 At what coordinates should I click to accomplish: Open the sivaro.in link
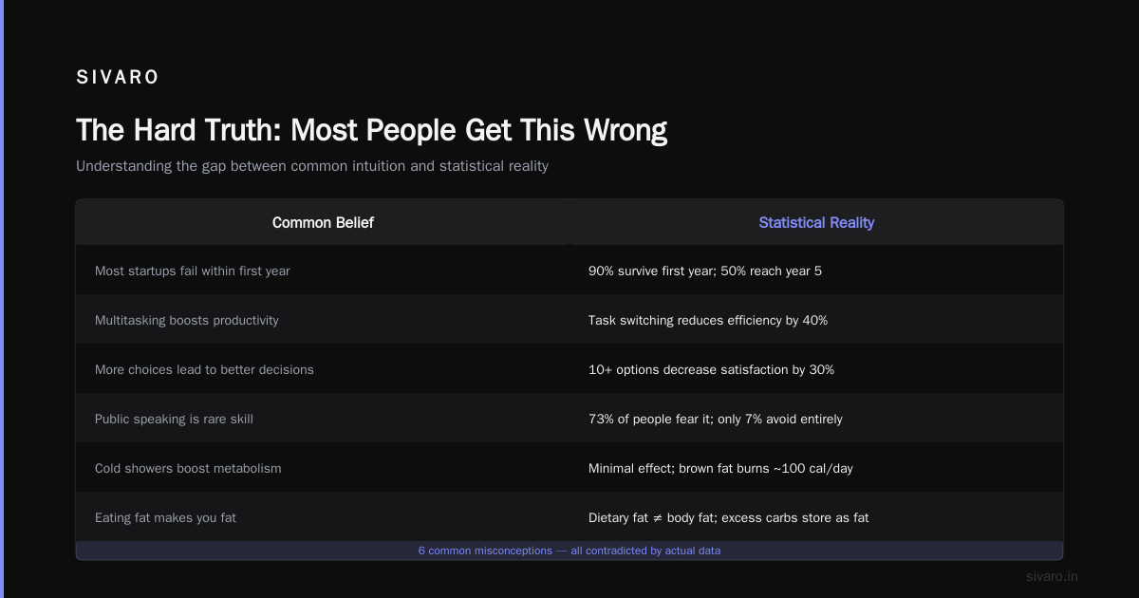tap(1053, 576)
